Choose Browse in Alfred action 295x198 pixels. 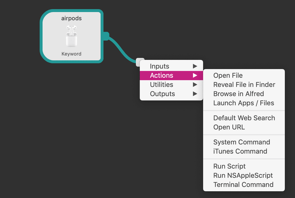[x=238, y=94]
